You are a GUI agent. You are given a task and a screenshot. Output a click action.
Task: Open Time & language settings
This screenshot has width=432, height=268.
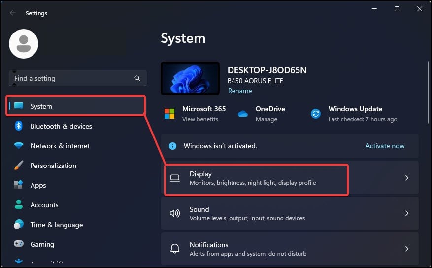tap(77, 225)
